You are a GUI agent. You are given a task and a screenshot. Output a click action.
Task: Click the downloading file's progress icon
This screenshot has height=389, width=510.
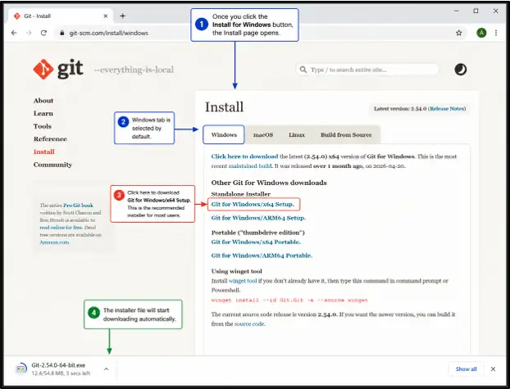[21, 369]
